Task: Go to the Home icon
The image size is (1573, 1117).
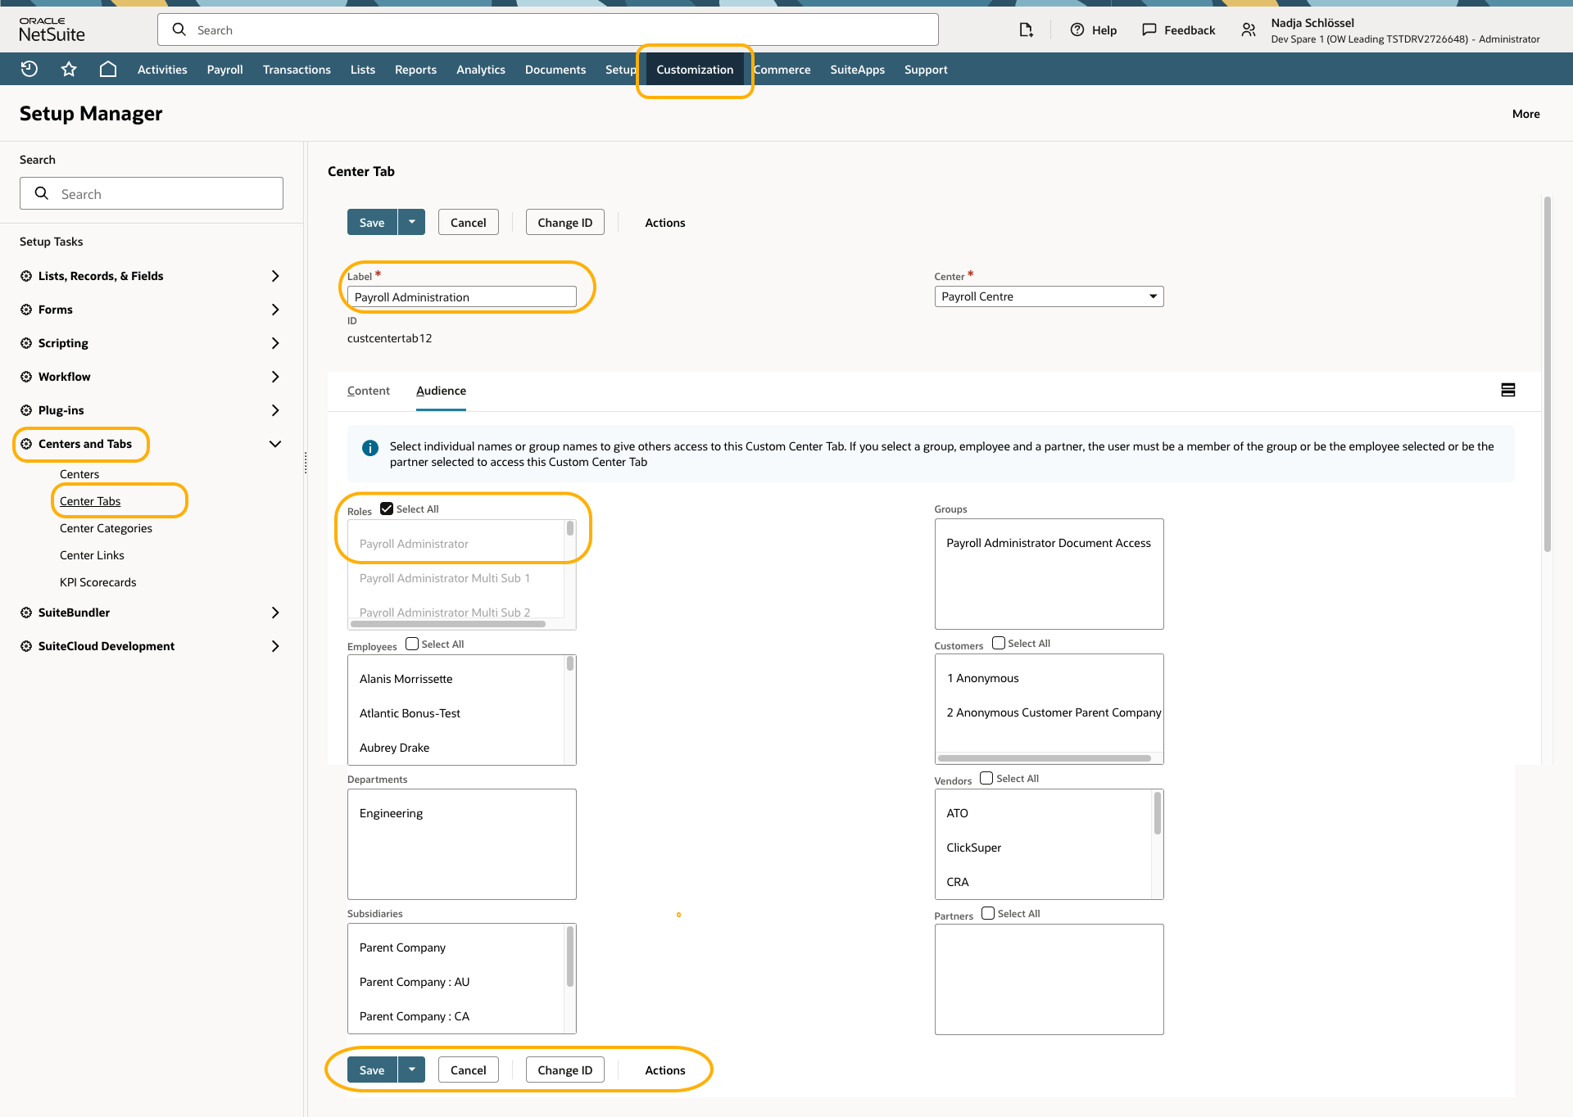Action: [x=108, y=70]
